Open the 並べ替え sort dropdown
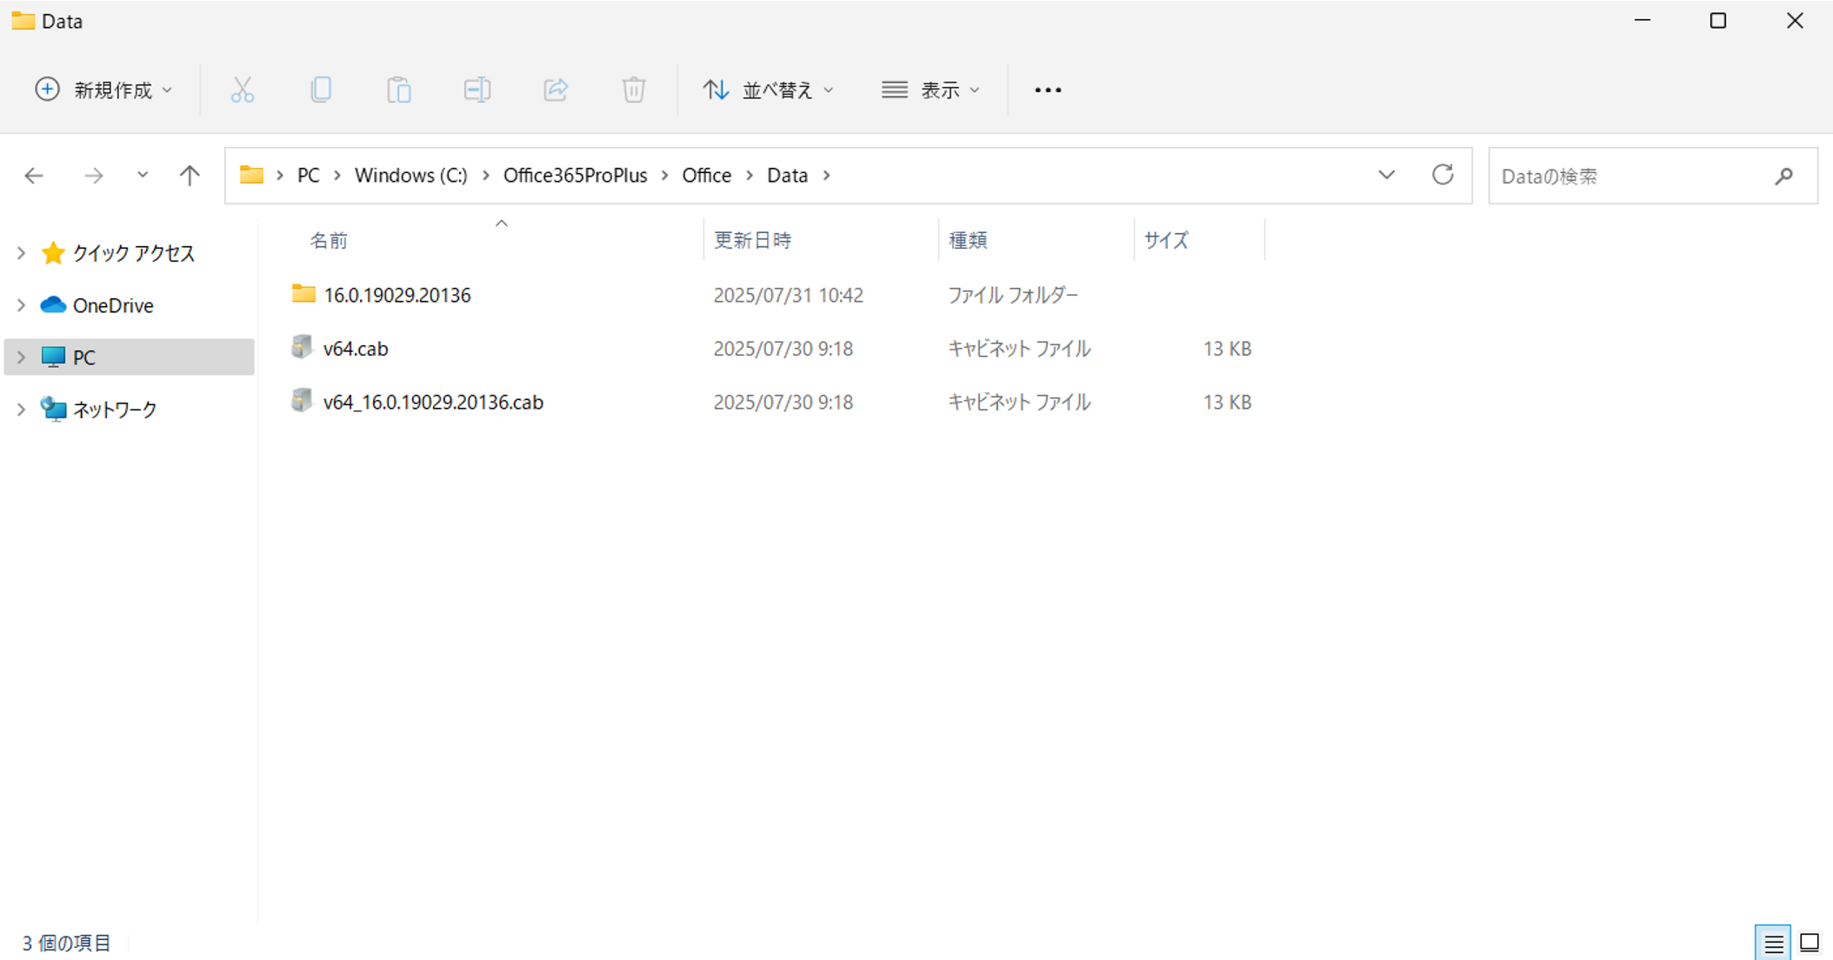Image resolution: width=1833 pixels, height=960 pixels. tap(769, 90)
